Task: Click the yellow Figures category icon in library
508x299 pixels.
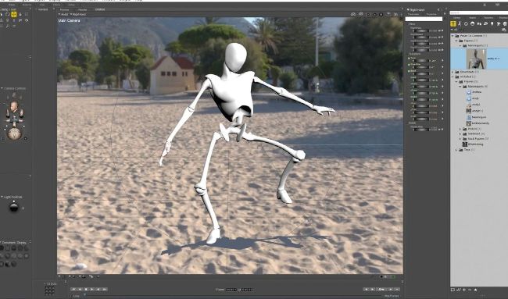Action: (453, 23)
